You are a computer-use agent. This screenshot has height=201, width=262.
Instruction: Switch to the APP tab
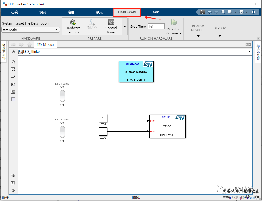pyautogui.click(x=155, y=12)
